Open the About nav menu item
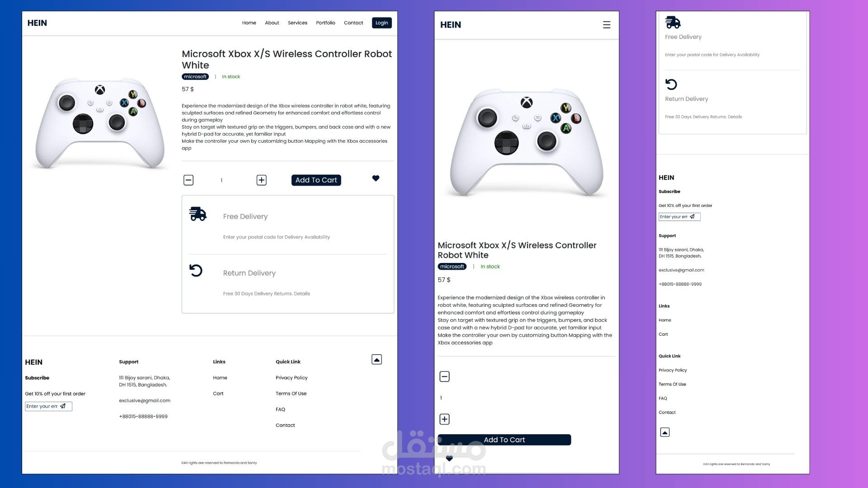Image resolution: width=868 pixels, height=488 pixels. [272, 23]
